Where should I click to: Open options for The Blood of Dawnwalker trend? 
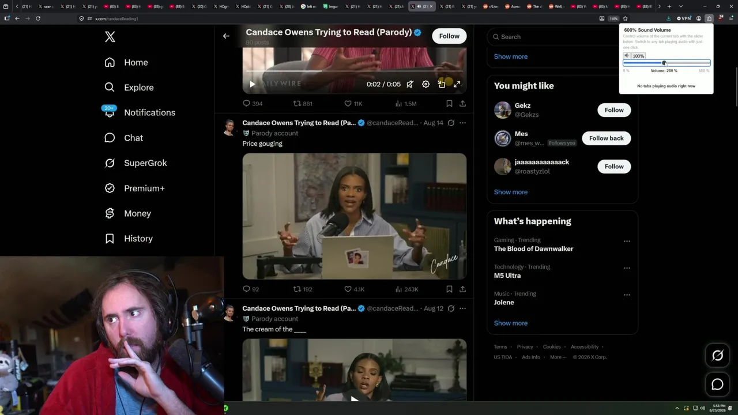point(627,241)
